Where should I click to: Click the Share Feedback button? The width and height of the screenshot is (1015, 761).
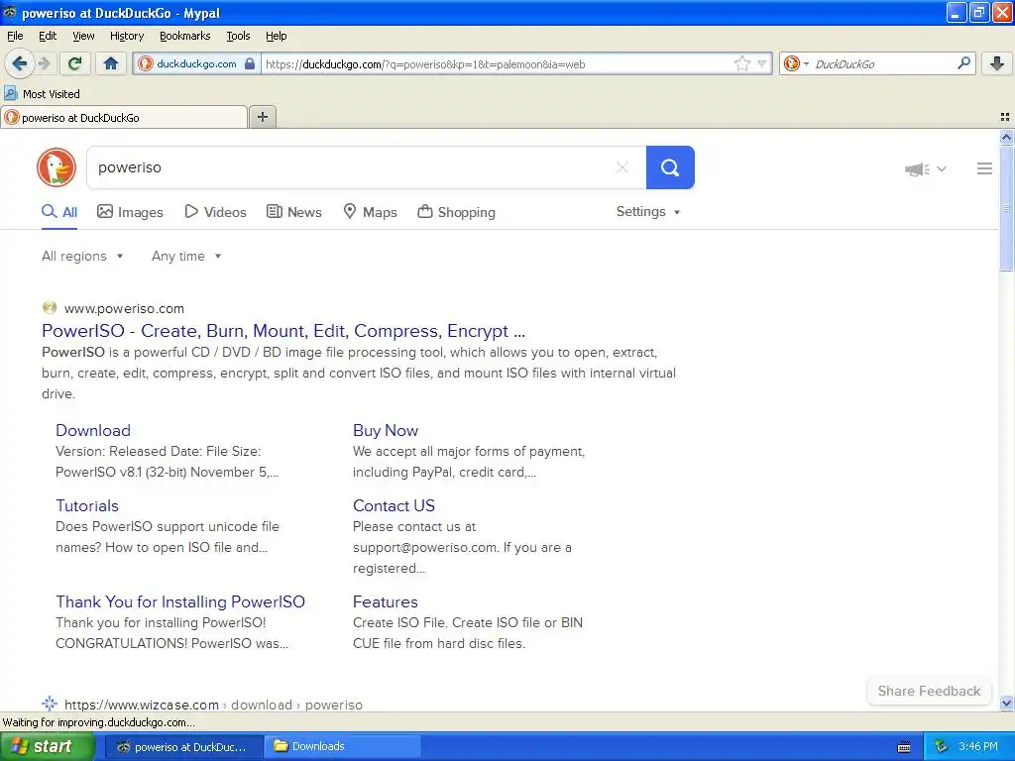[929, 691]
